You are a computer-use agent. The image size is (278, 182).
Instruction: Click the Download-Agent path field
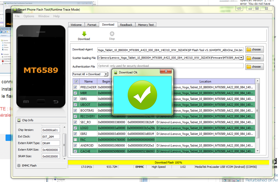[x=170, y=50]
